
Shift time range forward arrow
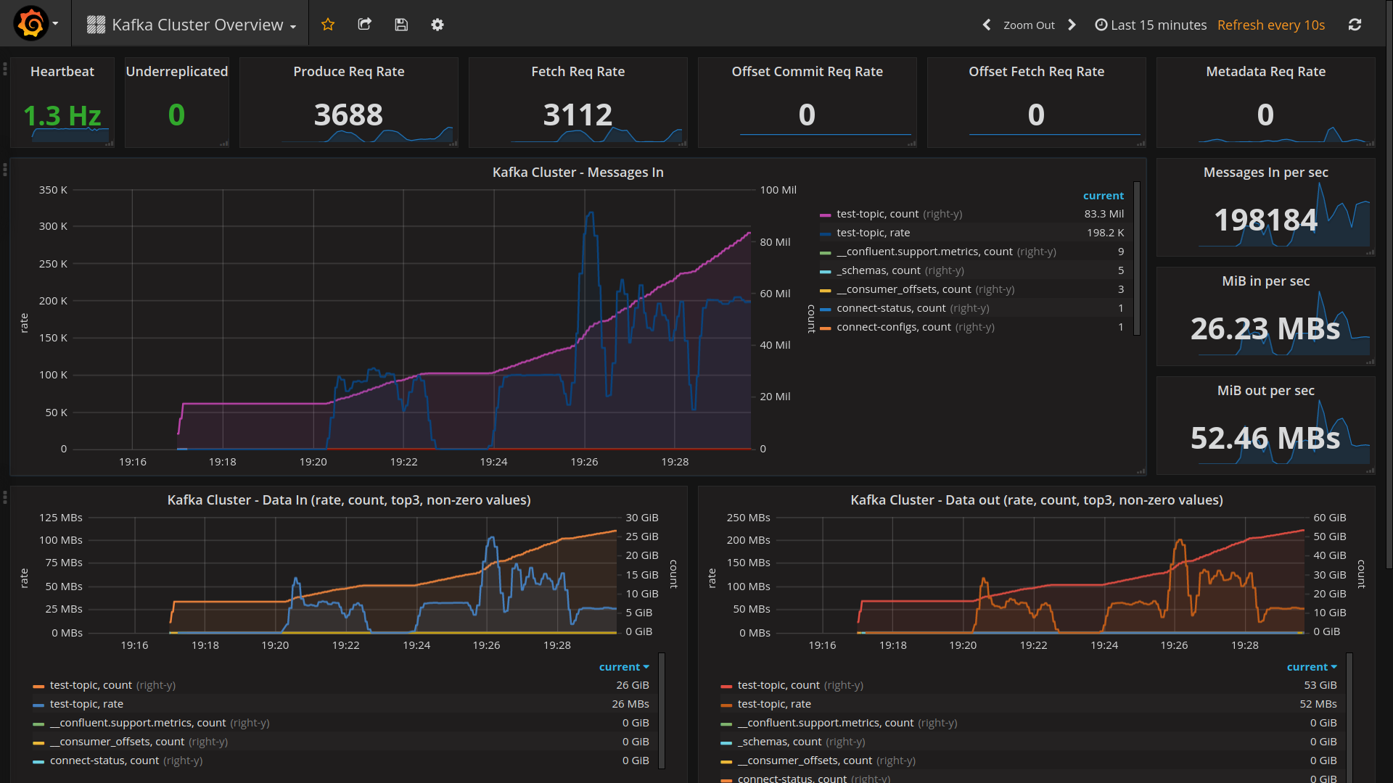(x=1072, y=25)
